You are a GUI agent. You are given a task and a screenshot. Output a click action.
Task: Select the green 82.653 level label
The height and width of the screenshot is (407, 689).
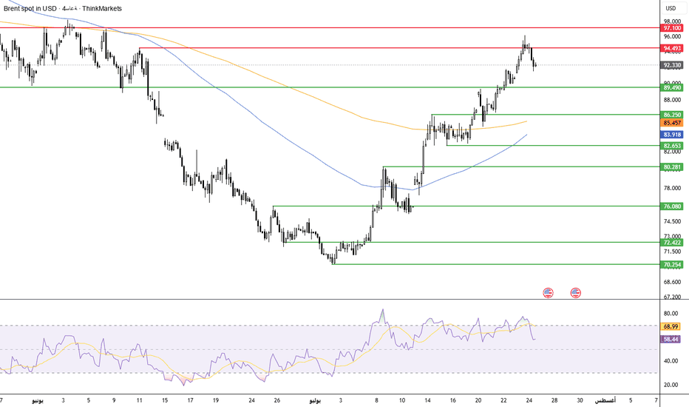(x=672, y=146)
